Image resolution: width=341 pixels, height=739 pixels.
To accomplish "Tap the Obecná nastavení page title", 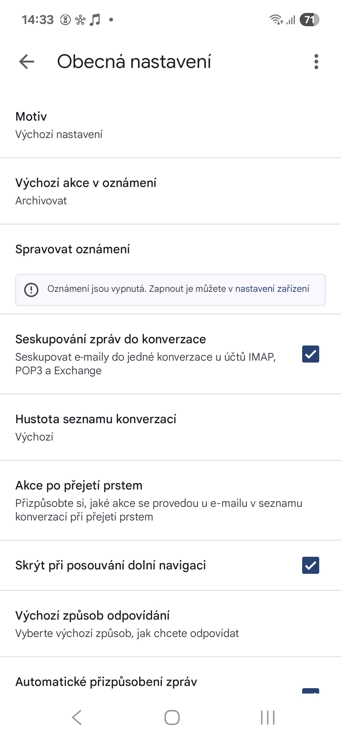I will [x=134, y=61].
